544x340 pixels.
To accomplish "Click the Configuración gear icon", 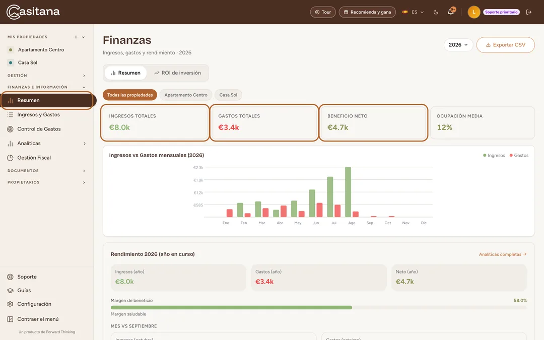I will 11,304.
